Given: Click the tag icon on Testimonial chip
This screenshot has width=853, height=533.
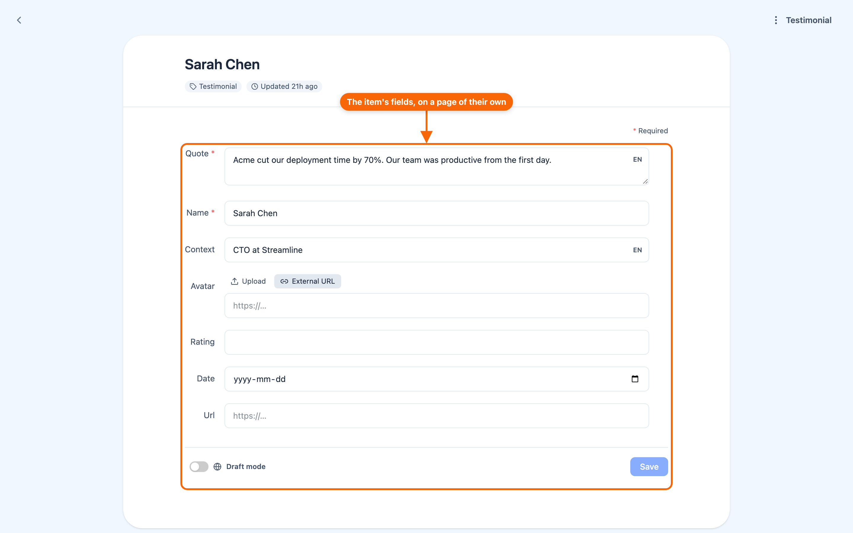Looking at the screenshot, I should point(193,86).
